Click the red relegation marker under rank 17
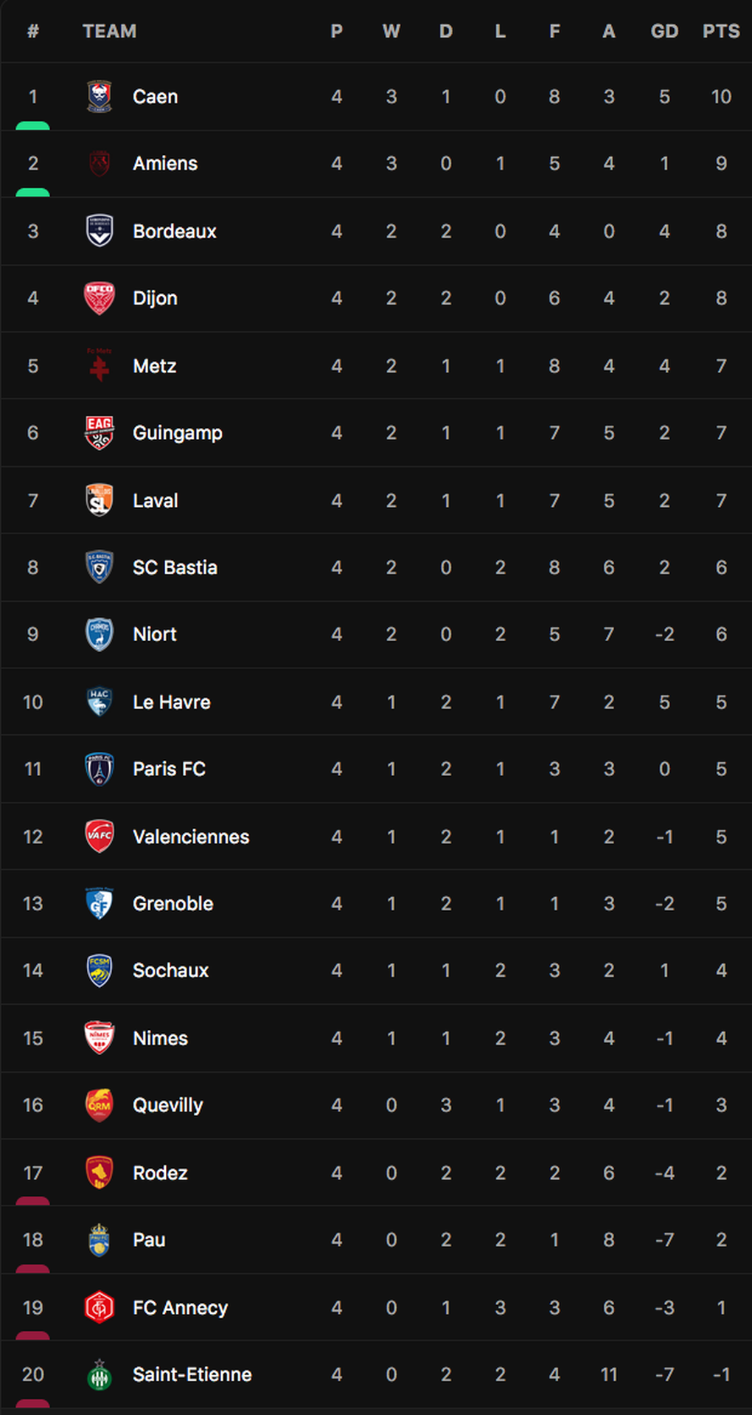This screenshot has width=752, height=1415. 32,1201
